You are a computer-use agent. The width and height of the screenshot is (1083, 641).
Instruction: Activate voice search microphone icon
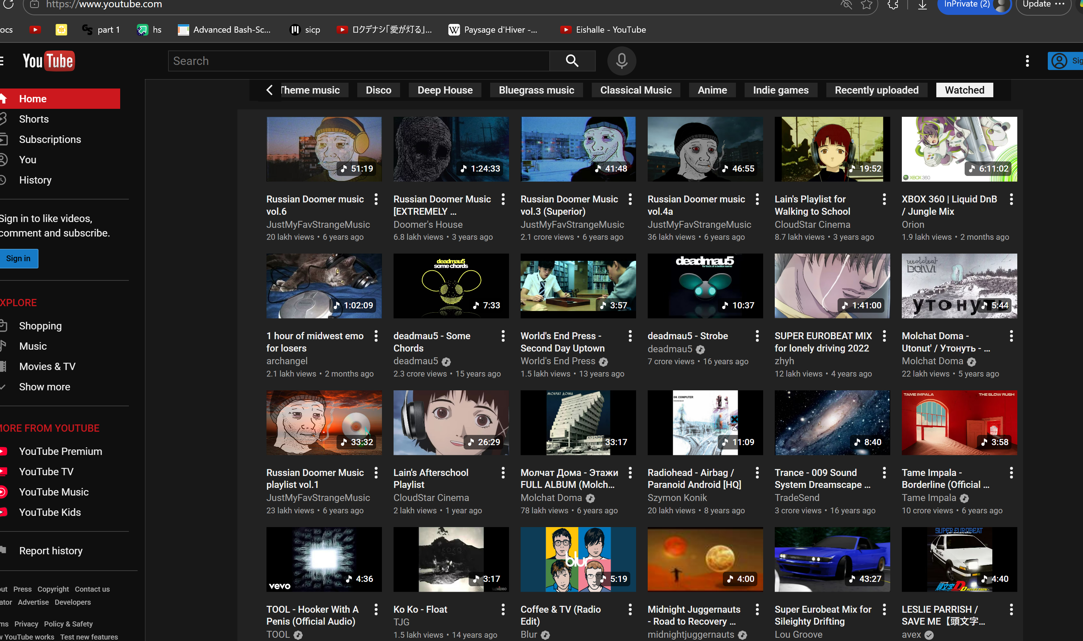621,61
